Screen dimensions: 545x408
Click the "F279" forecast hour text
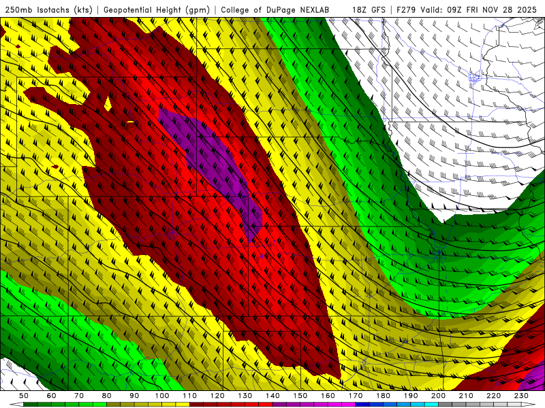(406, 10)
